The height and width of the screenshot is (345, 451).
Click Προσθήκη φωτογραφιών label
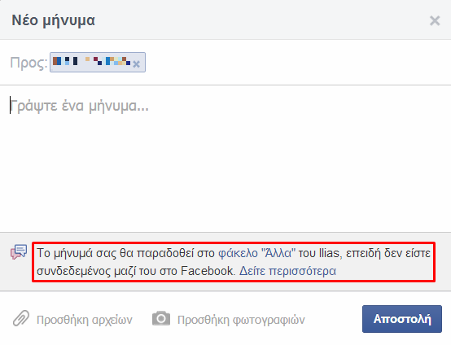coord(241,320)
